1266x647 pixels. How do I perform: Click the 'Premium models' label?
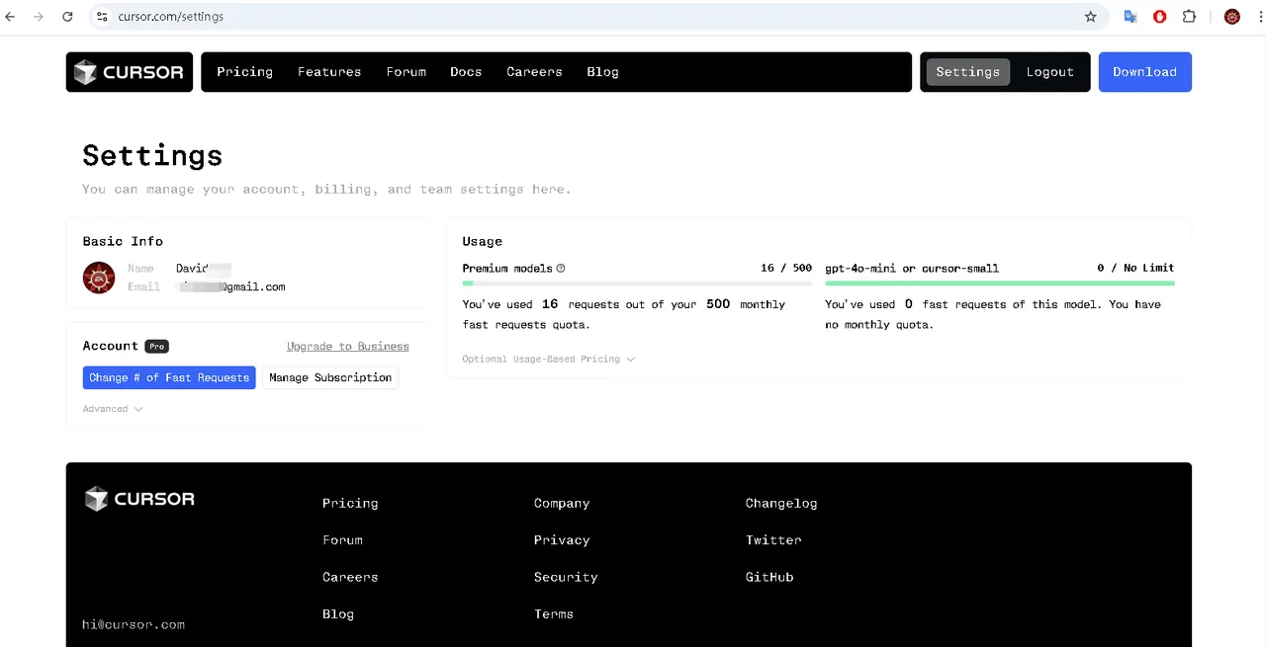click(507, 268)
